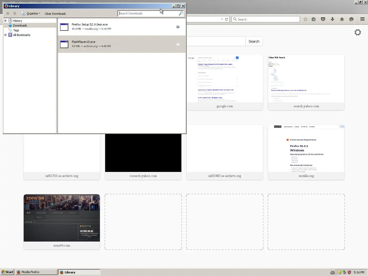Select All Bookmarks in sidebar
368x276 pixels.
point(22,35)
